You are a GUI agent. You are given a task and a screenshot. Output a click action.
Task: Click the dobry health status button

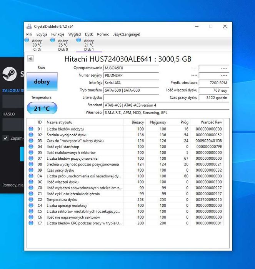(x=42, y=81)
